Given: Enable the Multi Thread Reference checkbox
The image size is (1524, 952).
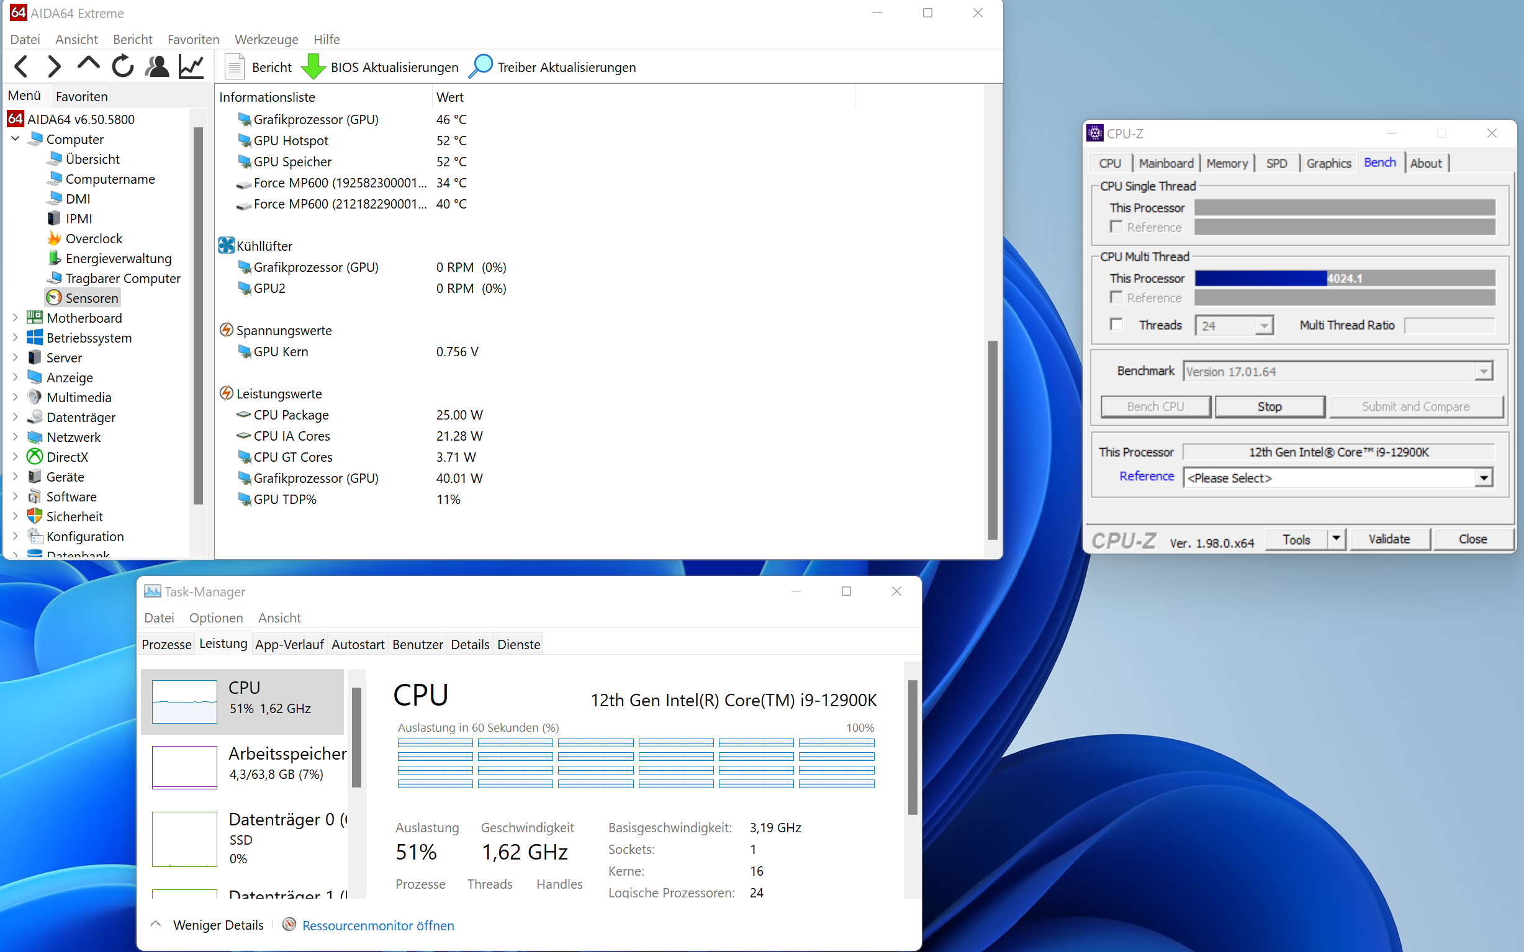Looking at the screenshot, I should 1117,297.
